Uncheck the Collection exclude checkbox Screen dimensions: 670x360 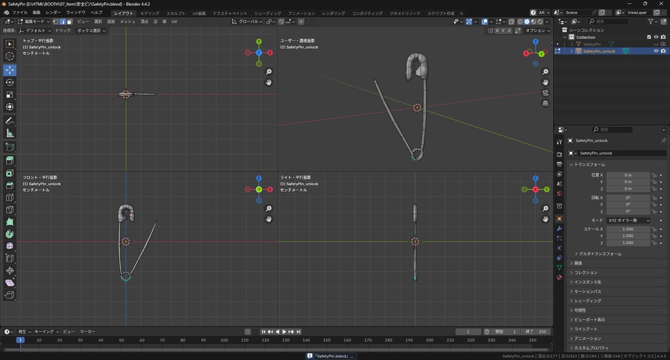click(649, 37)
